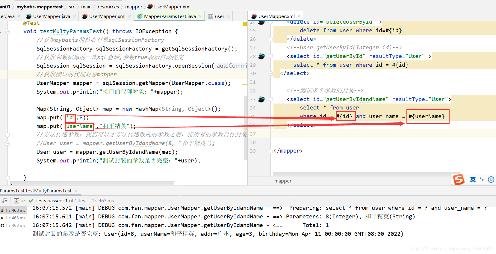Click MyBatis bird gutter icon on line 28
Image resolution: width=496 pixels, height=254 pixels.
coord(261,56)
